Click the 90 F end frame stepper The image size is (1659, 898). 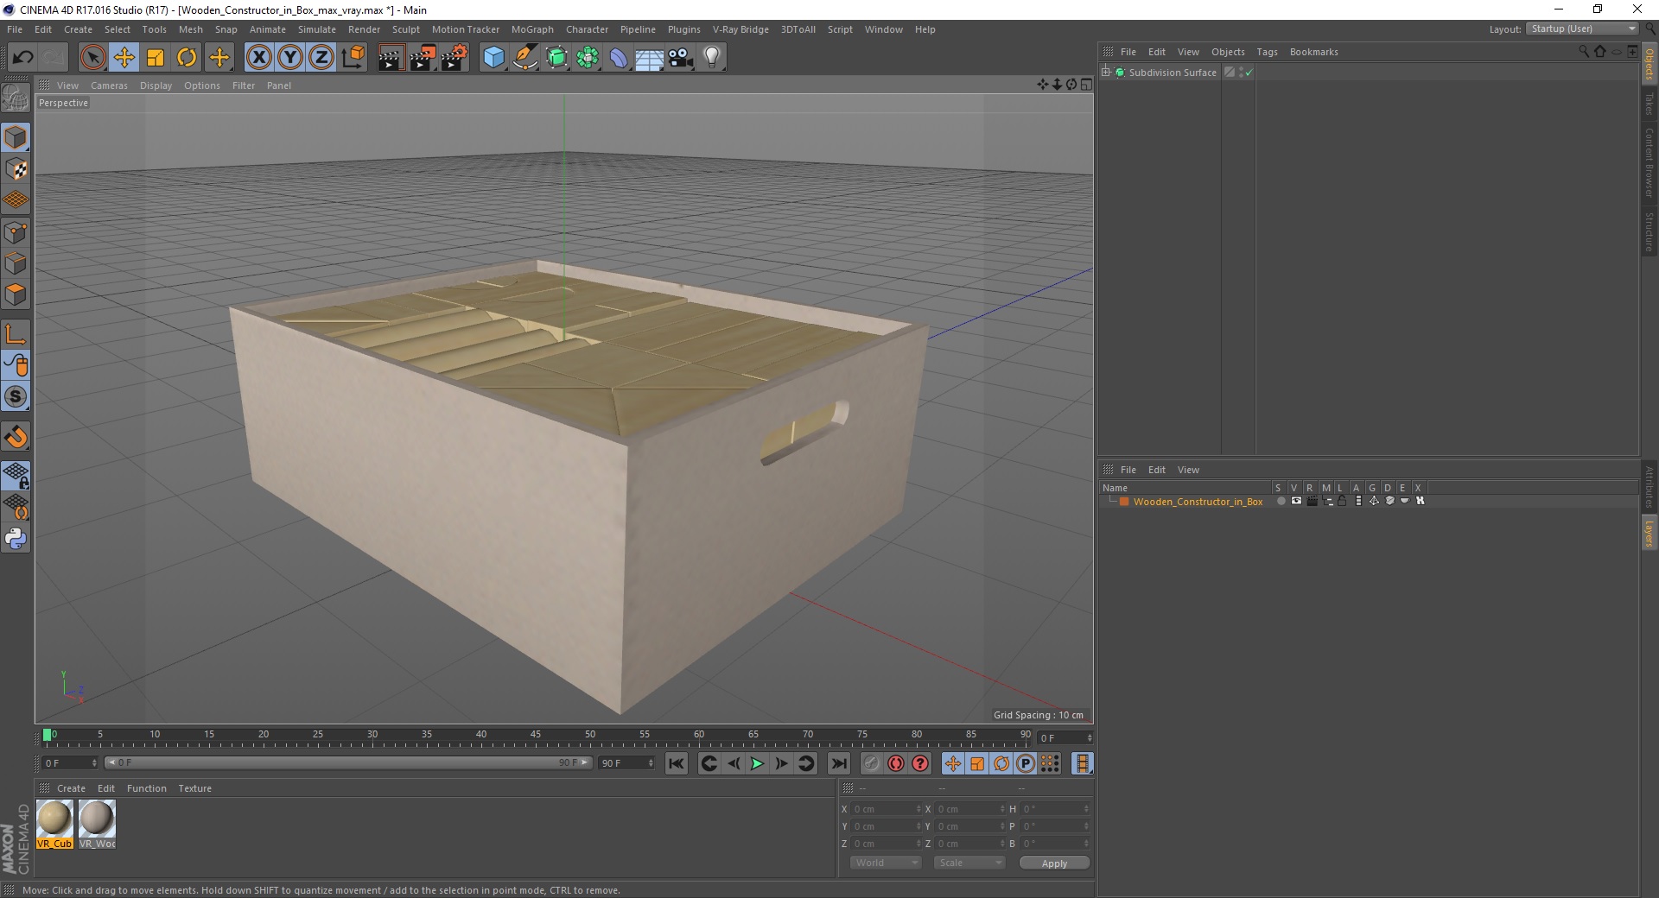pyautogui.click(x=651, y=763)
